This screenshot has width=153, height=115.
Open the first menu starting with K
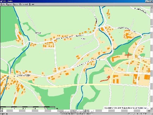click(x=3, y=4)
